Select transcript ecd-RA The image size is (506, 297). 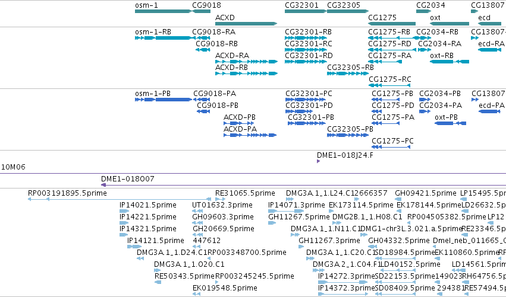490,50
